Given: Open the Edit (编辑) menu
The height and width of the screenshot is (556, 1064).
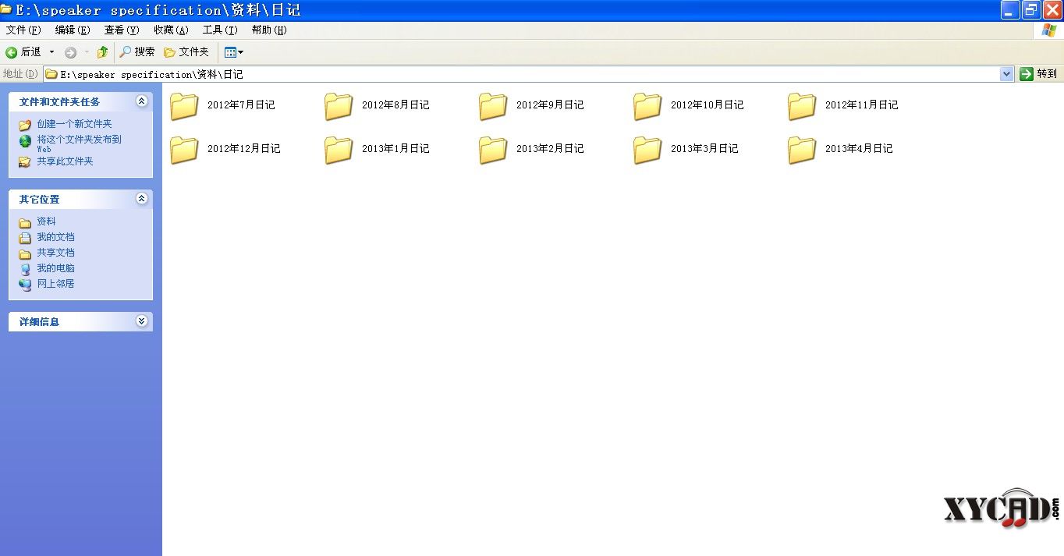Looking at the screenshot, I should click(x=73, y=30).
